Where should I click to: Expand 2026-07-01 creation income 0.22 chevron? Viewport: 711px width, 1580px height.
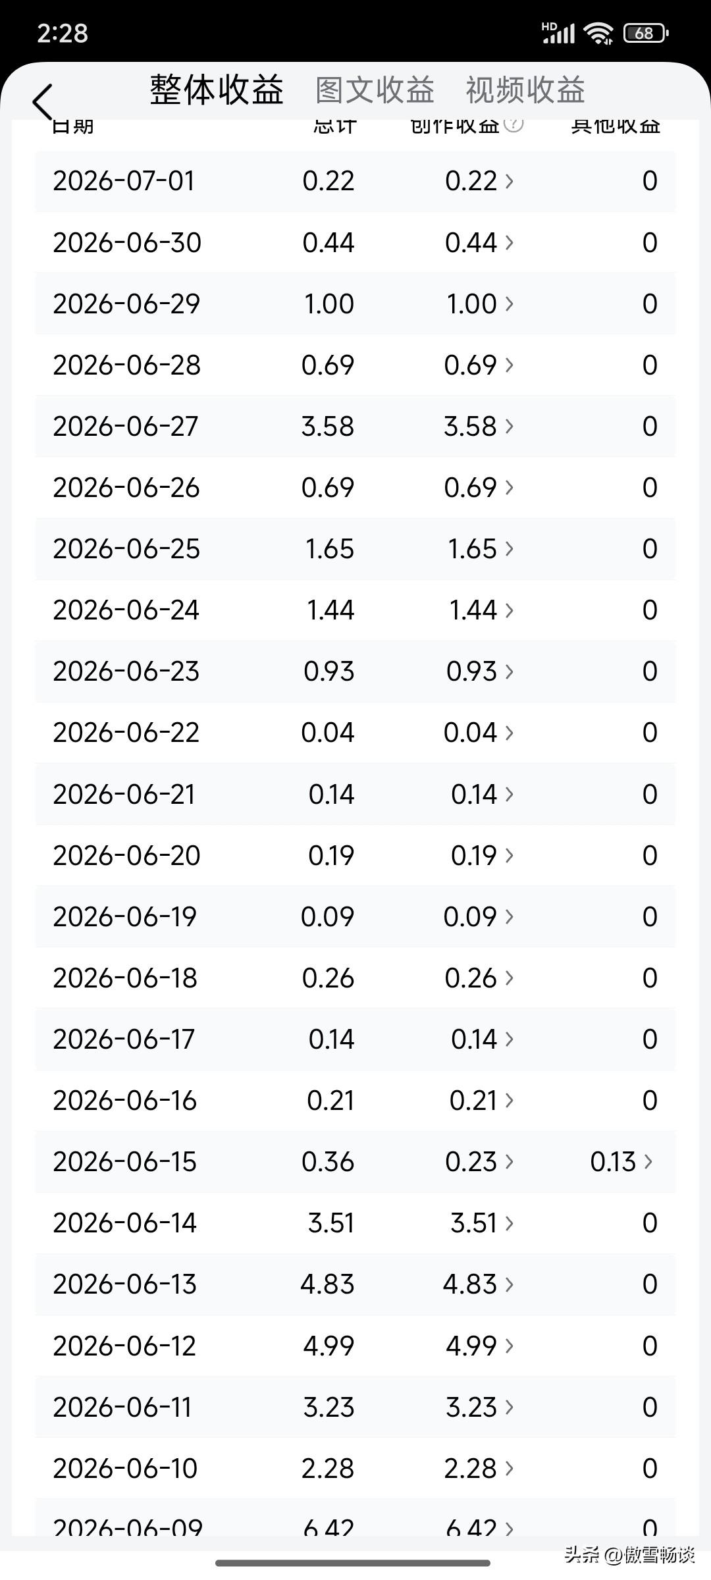pyautogui.click(x=509, y=181)
